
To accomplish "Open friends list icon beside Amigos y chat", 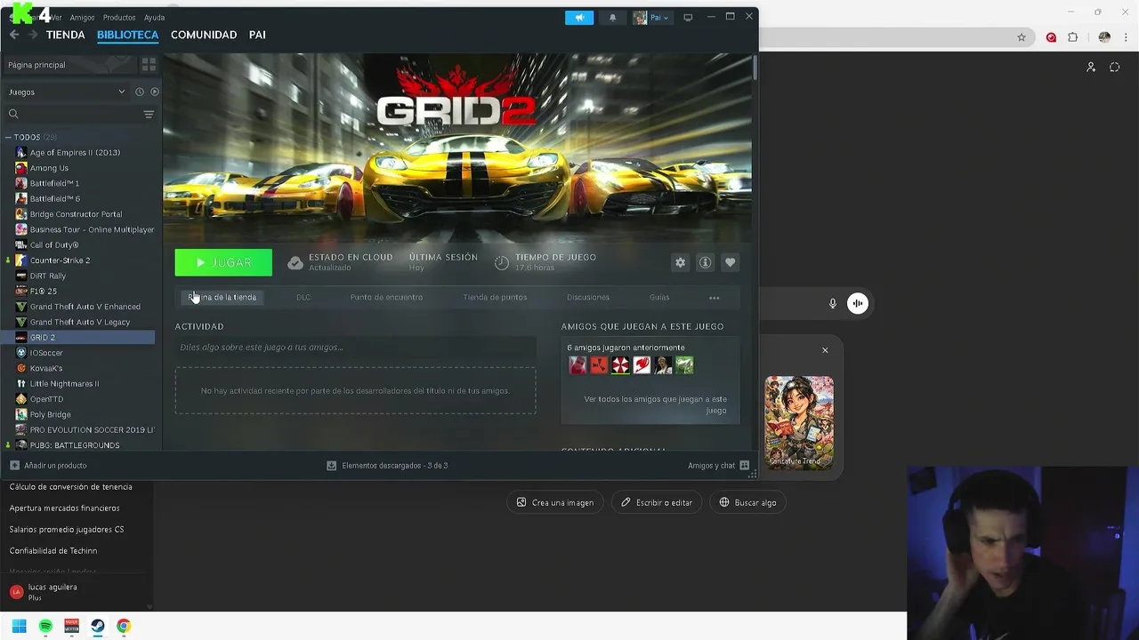I will 745,466.
